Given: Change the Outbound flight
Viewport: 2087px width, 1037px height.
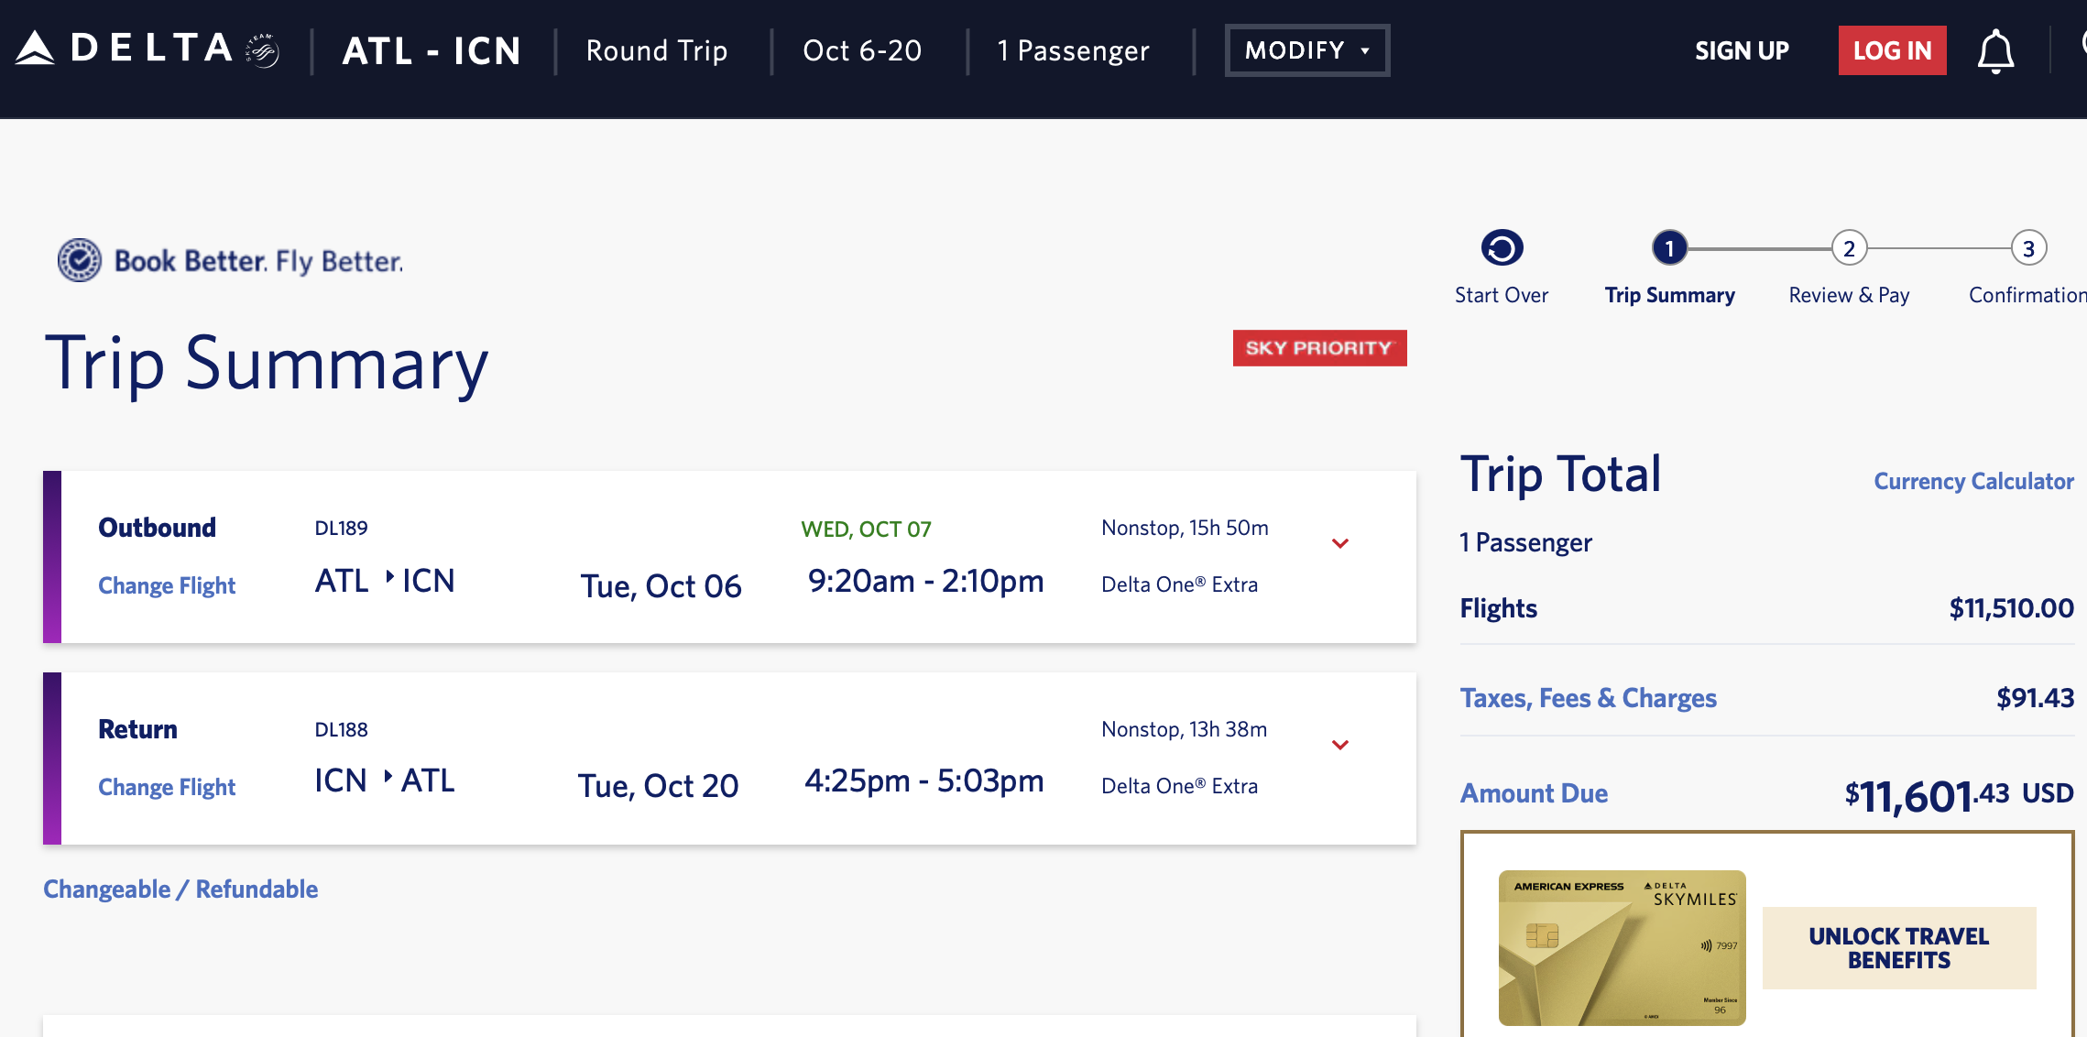Looking at the screenshot, I should (167, 586).
